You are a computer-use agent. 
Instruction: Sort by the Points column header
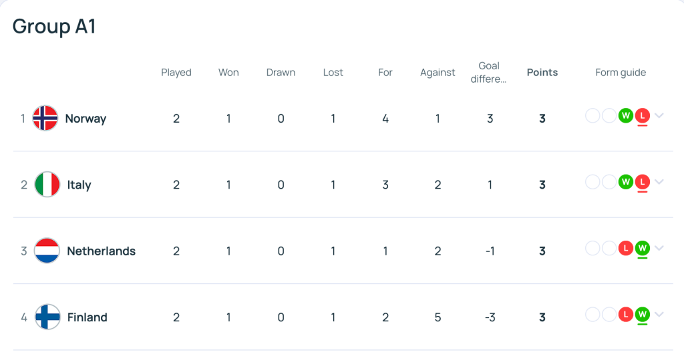coord(542,73)
